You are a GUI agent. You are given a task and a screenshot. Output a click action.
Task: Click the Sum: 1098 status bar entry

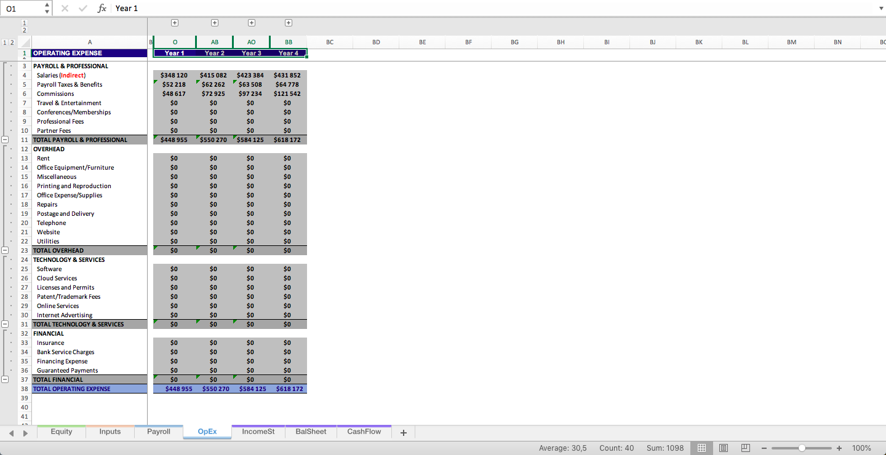[665, 448]
